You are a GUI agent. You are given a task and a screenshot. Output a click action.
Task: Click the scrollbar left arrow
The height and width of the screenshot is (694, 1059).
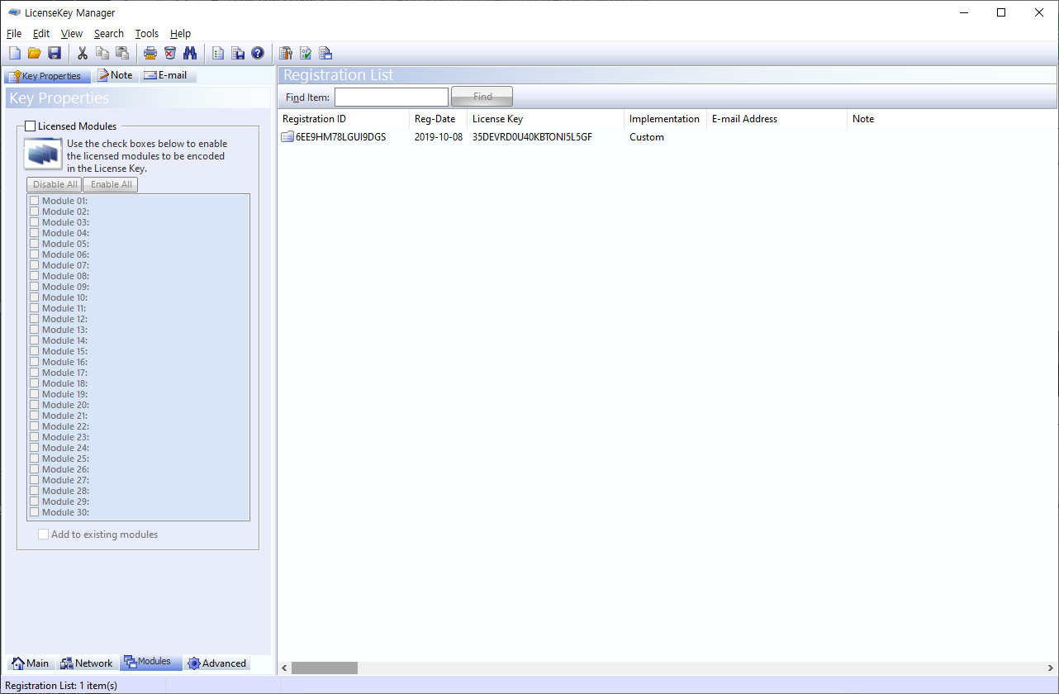[285, 668]
